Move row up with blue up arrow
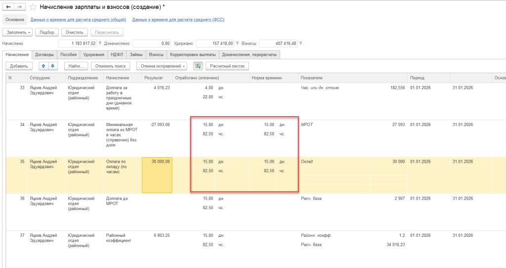 point(43,66)
